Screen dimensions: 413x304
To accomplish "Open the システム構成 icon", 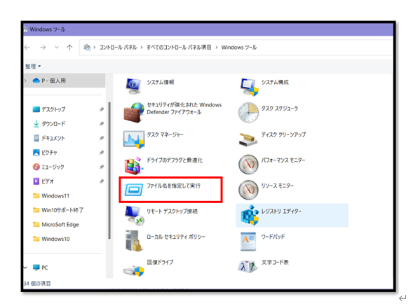I will pyautogui.click(x=249, y=87).
